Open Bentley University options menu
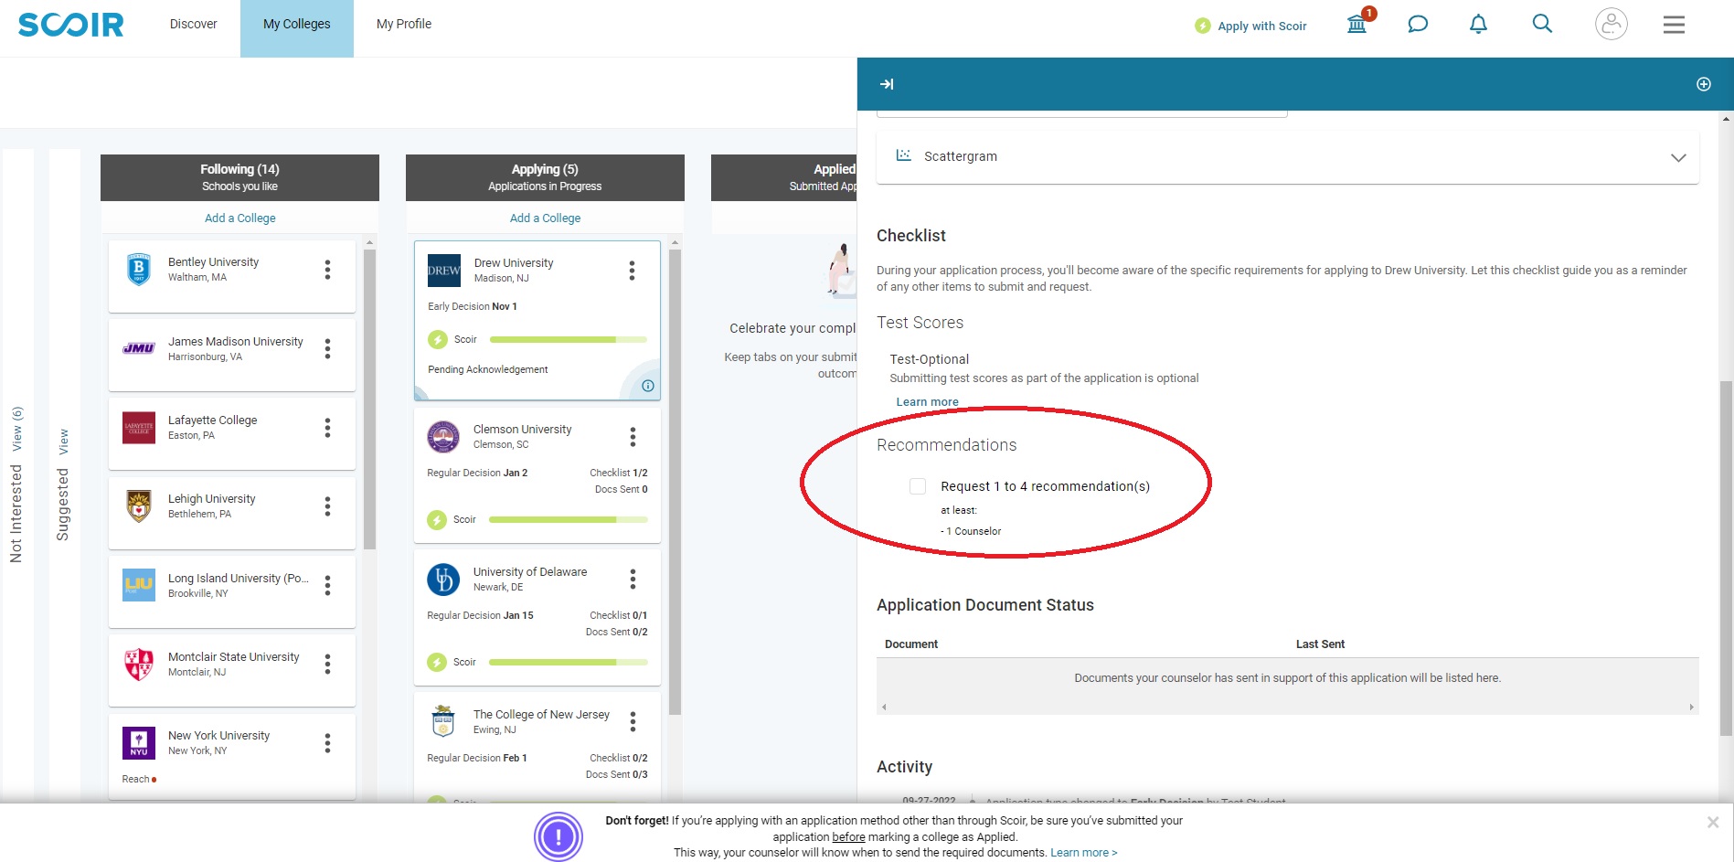The image size is (1734, 862). (x=327, y=270)
